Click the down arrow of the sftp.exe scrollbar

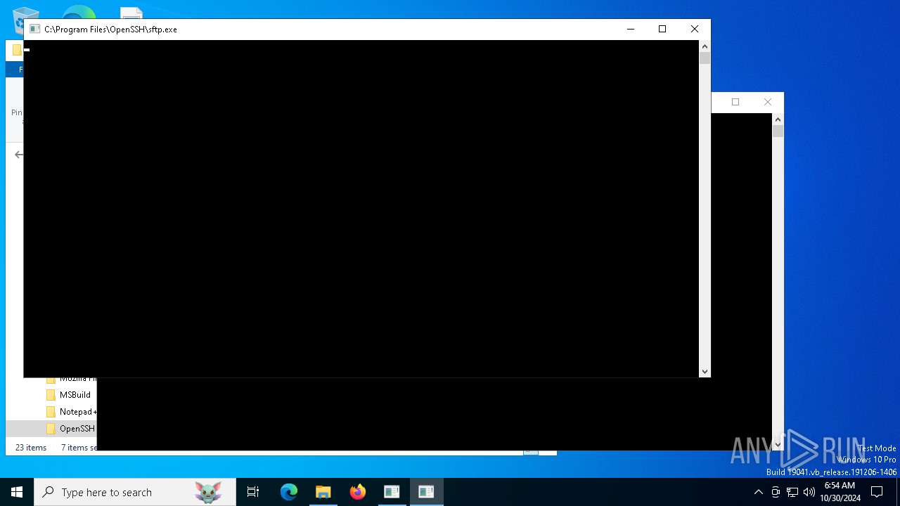point(705,372)
